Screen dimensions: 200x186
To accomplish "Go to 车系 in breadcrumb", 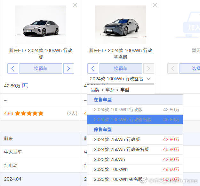I will click(110, 90).
